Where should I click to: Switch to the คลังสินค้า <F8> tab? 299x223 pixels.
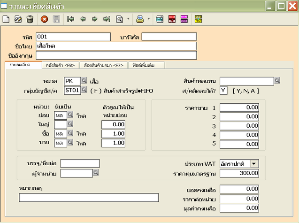pyautogui.click(x=60, y=65)
